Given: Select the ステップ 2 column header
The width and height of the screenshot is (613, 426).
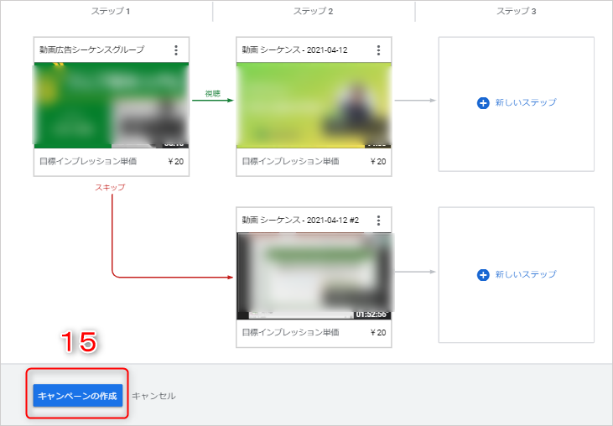Looking at the screenshot, I should (314, 12).
